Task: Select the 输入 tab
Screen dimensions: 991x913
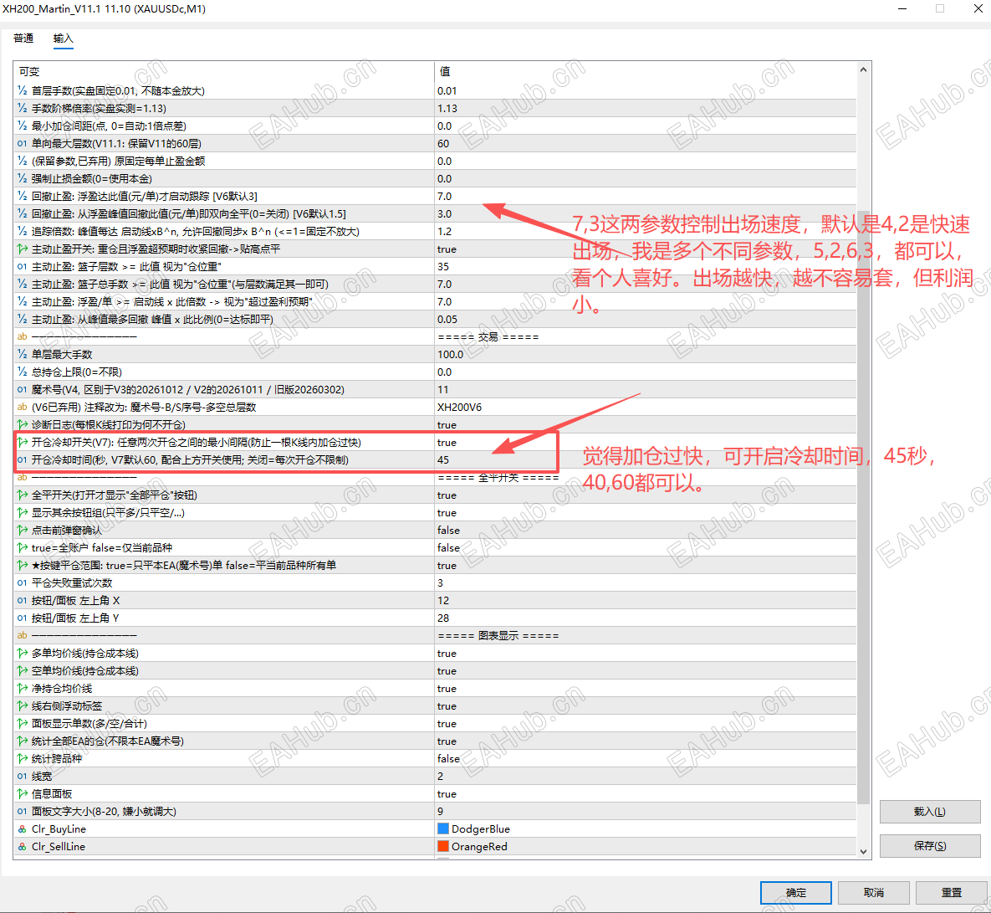Action: [x=64, y=38]
